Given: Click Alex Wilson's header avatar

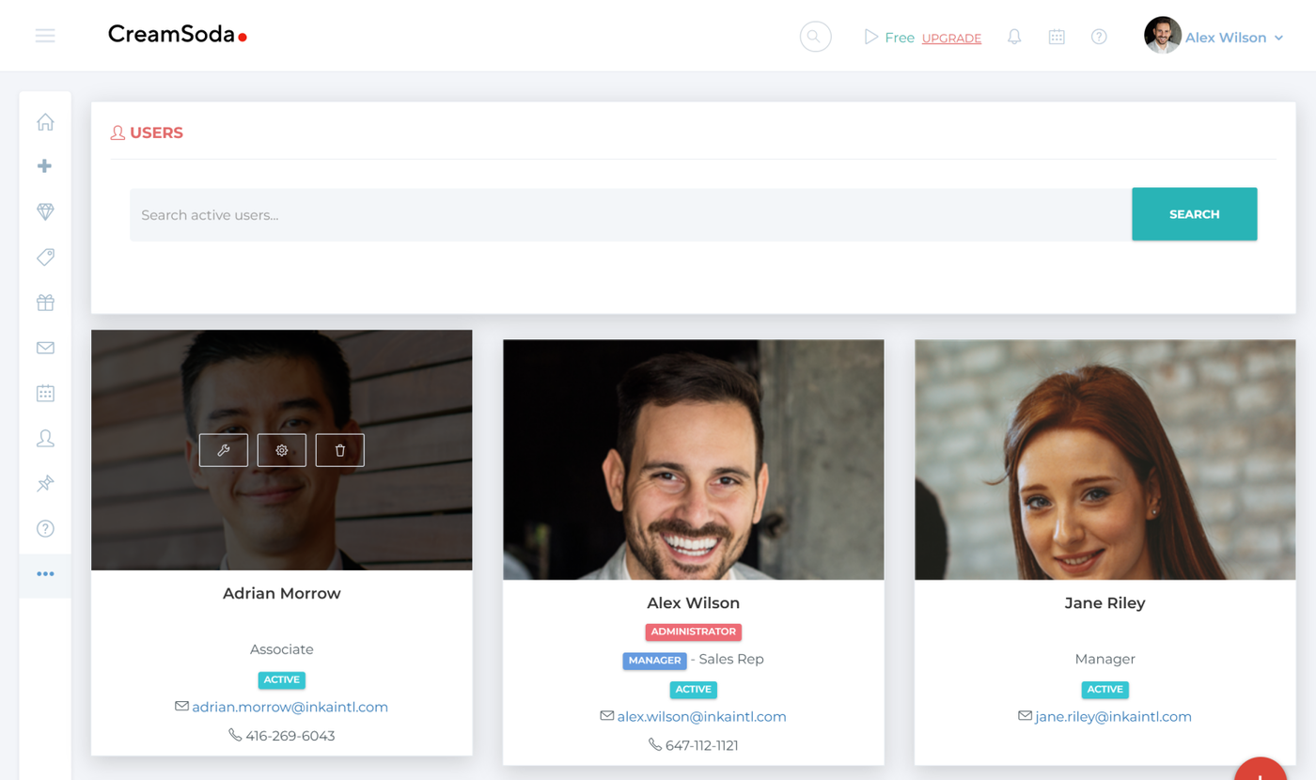Looking at the screenshot, I should click(1162, 36).
